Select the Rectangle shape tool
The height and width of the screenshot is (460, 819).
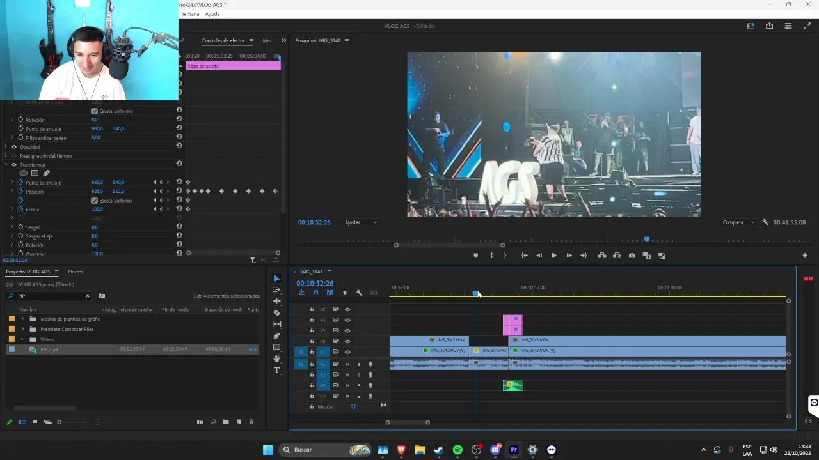[276, 347]
